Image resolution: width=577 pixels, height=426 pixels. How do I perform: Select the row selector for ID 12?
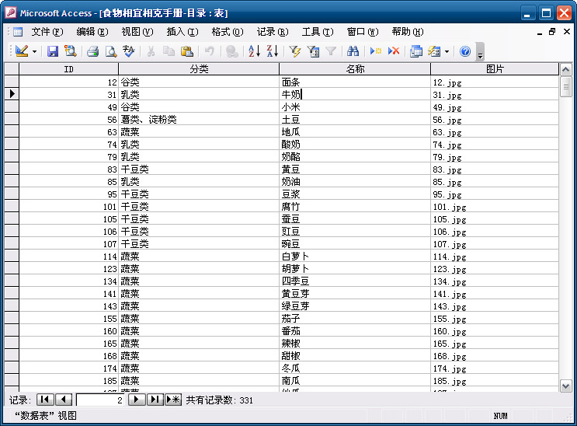pos(12,82)
